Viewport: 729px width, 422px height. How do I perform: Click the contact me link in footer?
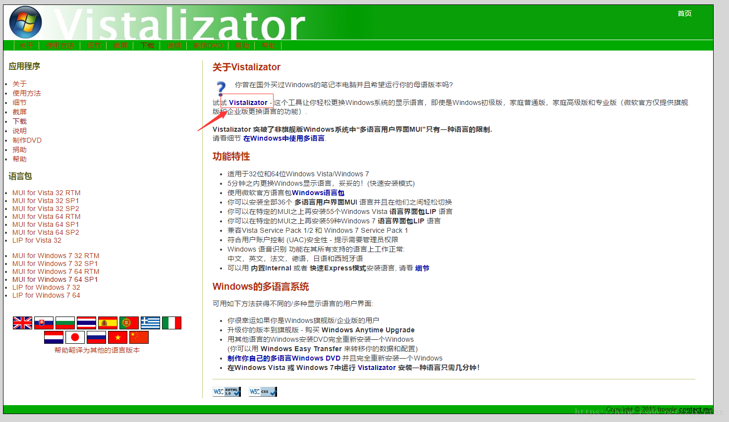(696, 410)
